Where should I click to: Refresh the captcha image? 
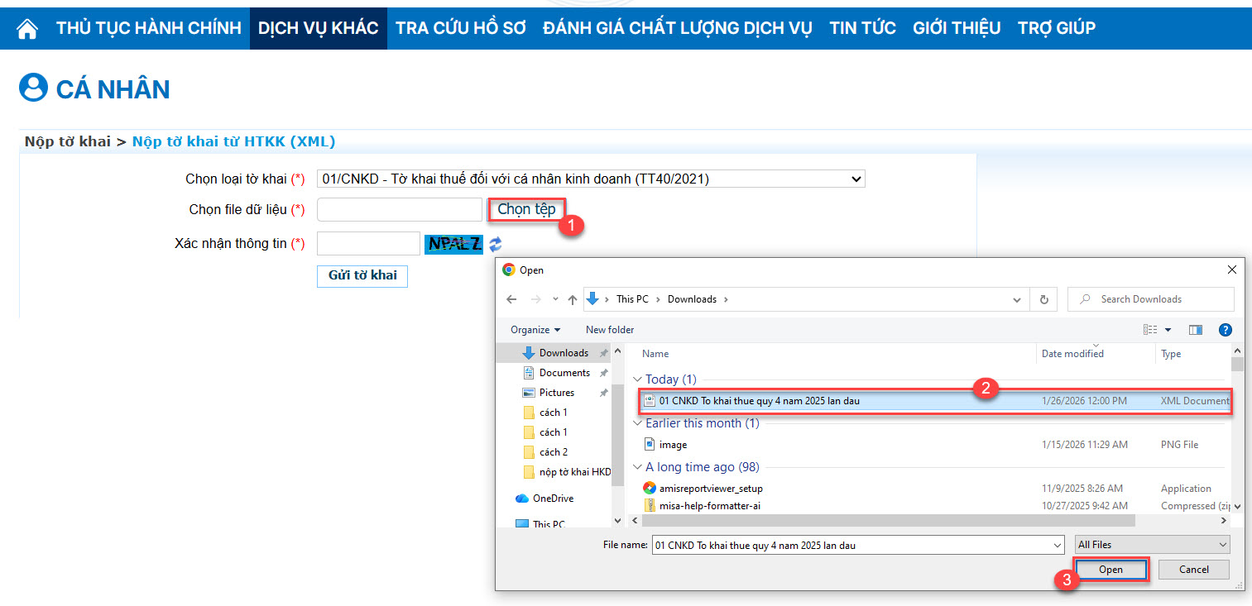click(x=495, y=244)
